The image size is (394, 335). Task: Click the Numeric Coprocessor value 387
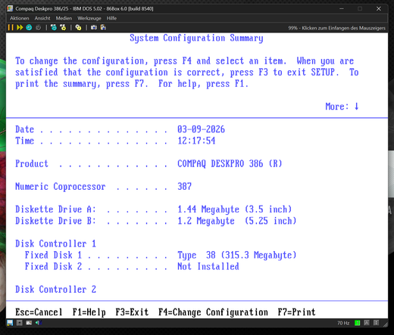[184, 187]
